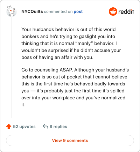The width and height of the screenshot is (140, 152).
Task: Click the "52 upvotes" count
Action: click(x=24, y=127)
